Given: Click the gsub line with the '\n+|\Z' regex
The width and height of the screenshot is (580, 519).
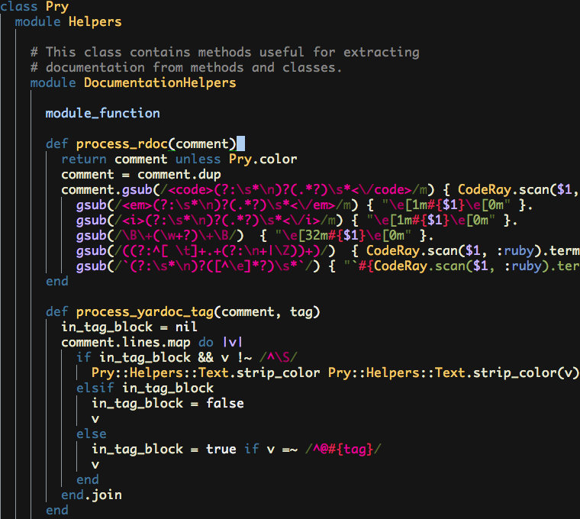Looking at the screenshot, I should [327, 251].
